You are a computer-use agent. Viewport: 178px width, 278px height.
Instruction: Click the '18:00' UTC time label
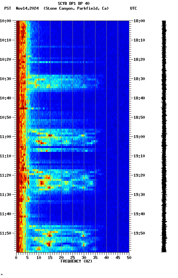[x=139, y=21]
